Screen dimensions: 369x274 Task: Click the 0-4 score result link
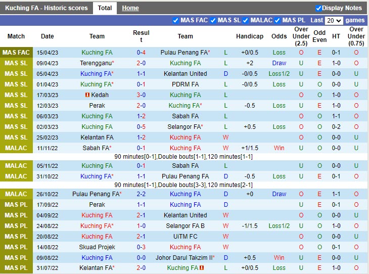141,53
